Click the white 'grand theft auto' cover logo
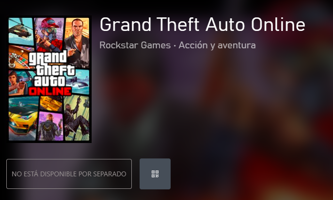This screenshot has width=333, height=200. point(52,69)
